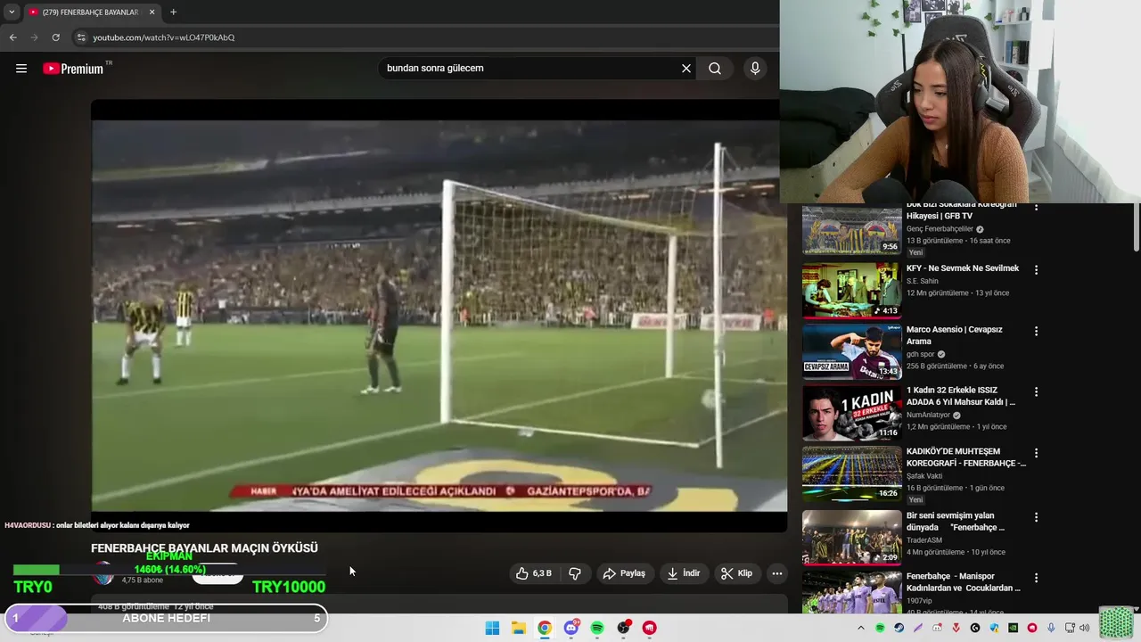Viewport: 1141px width, 642px height.
Task: Go back in the browser
Action: (x=12, y=37)
